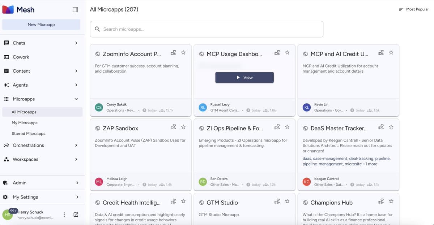Image resolution: width=434 pixels, height=225 pixels.
Task: Click the Microapps grid icon
Action: coord(6,99)
